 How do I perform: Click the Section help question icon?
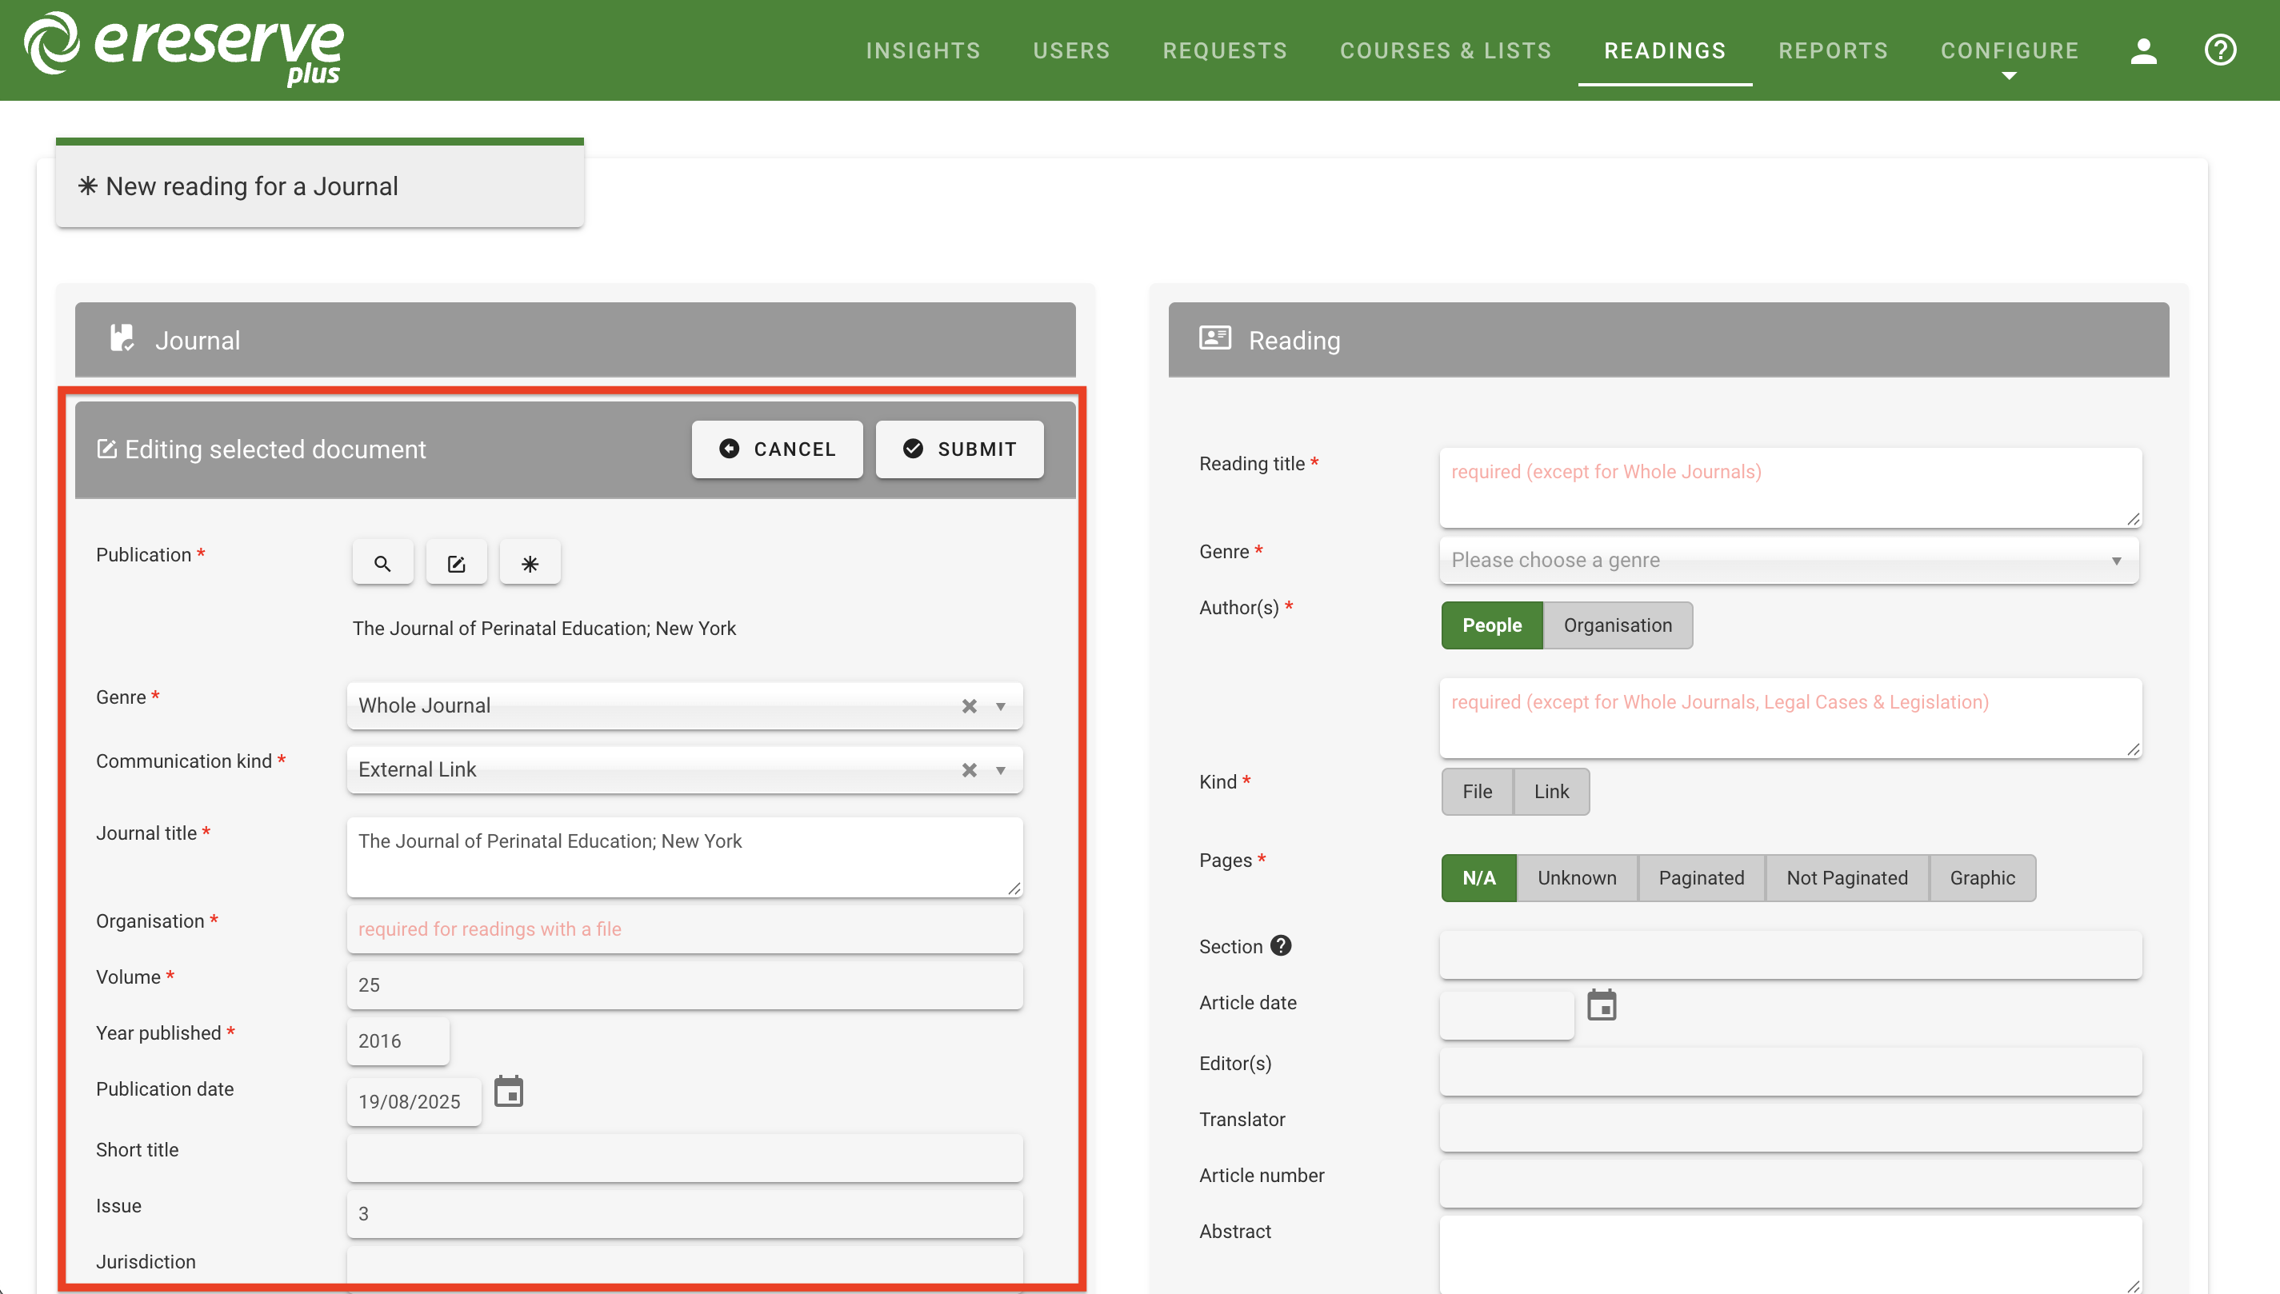1280,945
